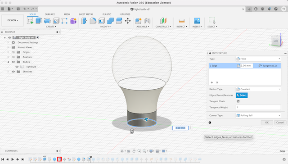Click OK in Edit Feature dialog
The image size is (288, 164).
pos(267,123)
